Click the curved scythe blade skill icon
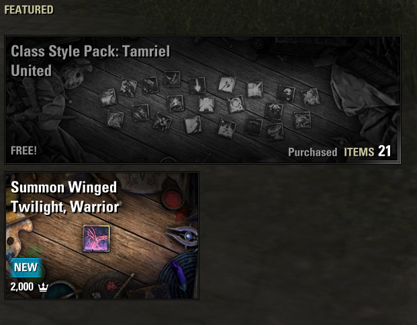Image resolution: width=417 pixels, height=325 pixels. point(172,79)
